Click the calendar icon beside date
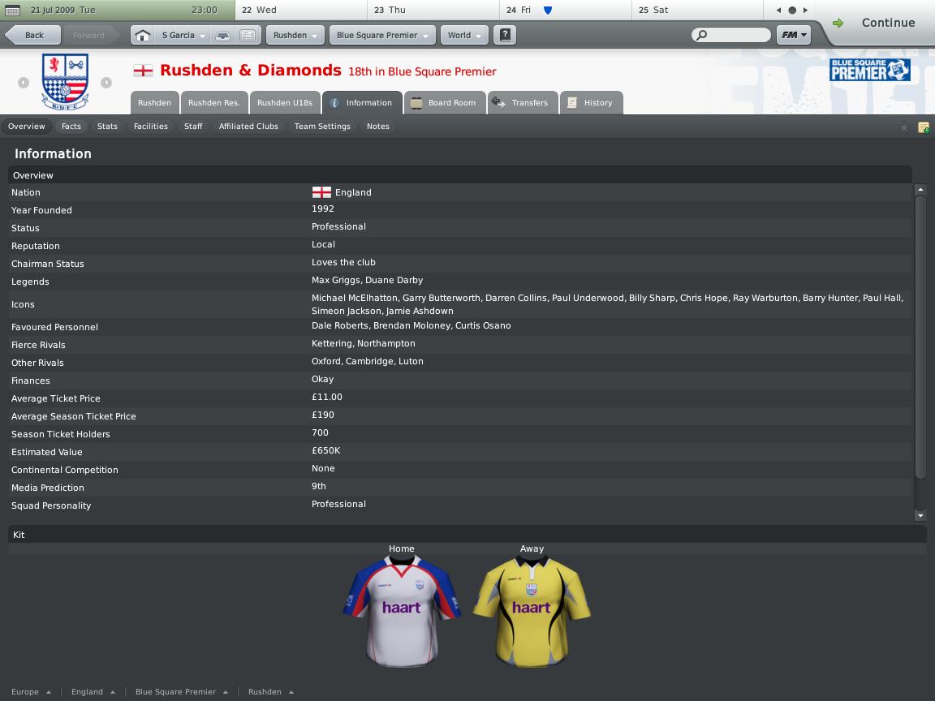Image resolution: width=935 pixels, height=701 pixels. click(12, 10)
